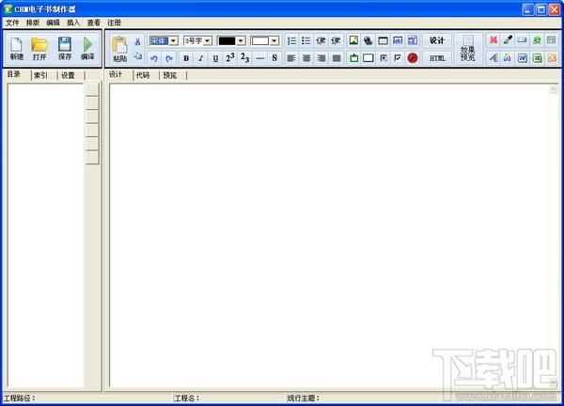Switch to the 设置 tab
564x406 pixels.
(x=68, y=75)
